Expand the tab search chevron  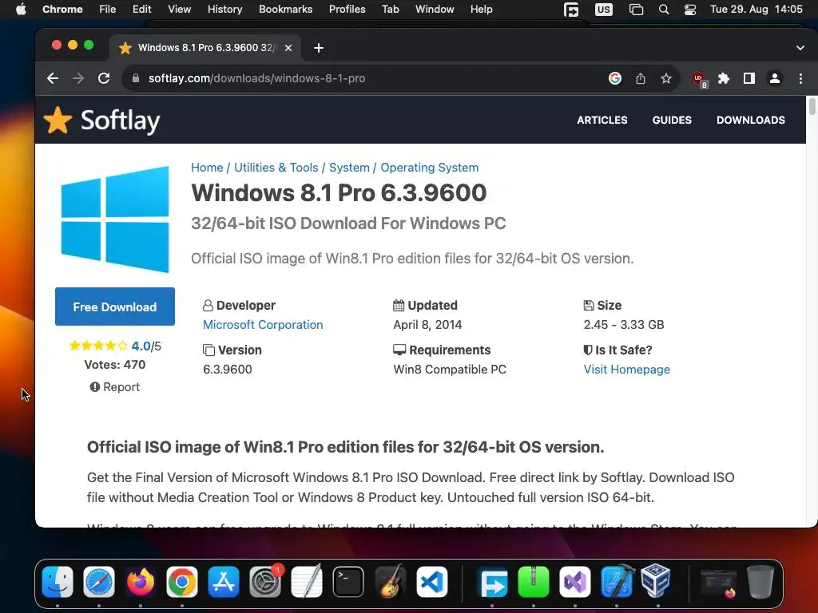pos(800,48)
